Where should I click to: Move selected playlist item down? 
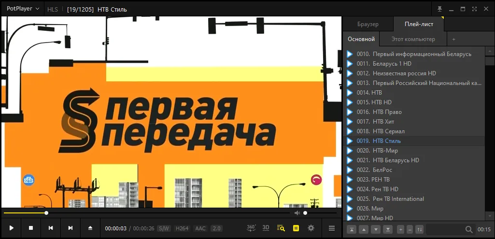pos(376,229)
